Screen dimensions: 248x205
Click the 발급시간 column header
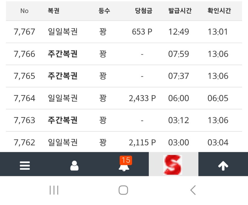pos(180,11)
